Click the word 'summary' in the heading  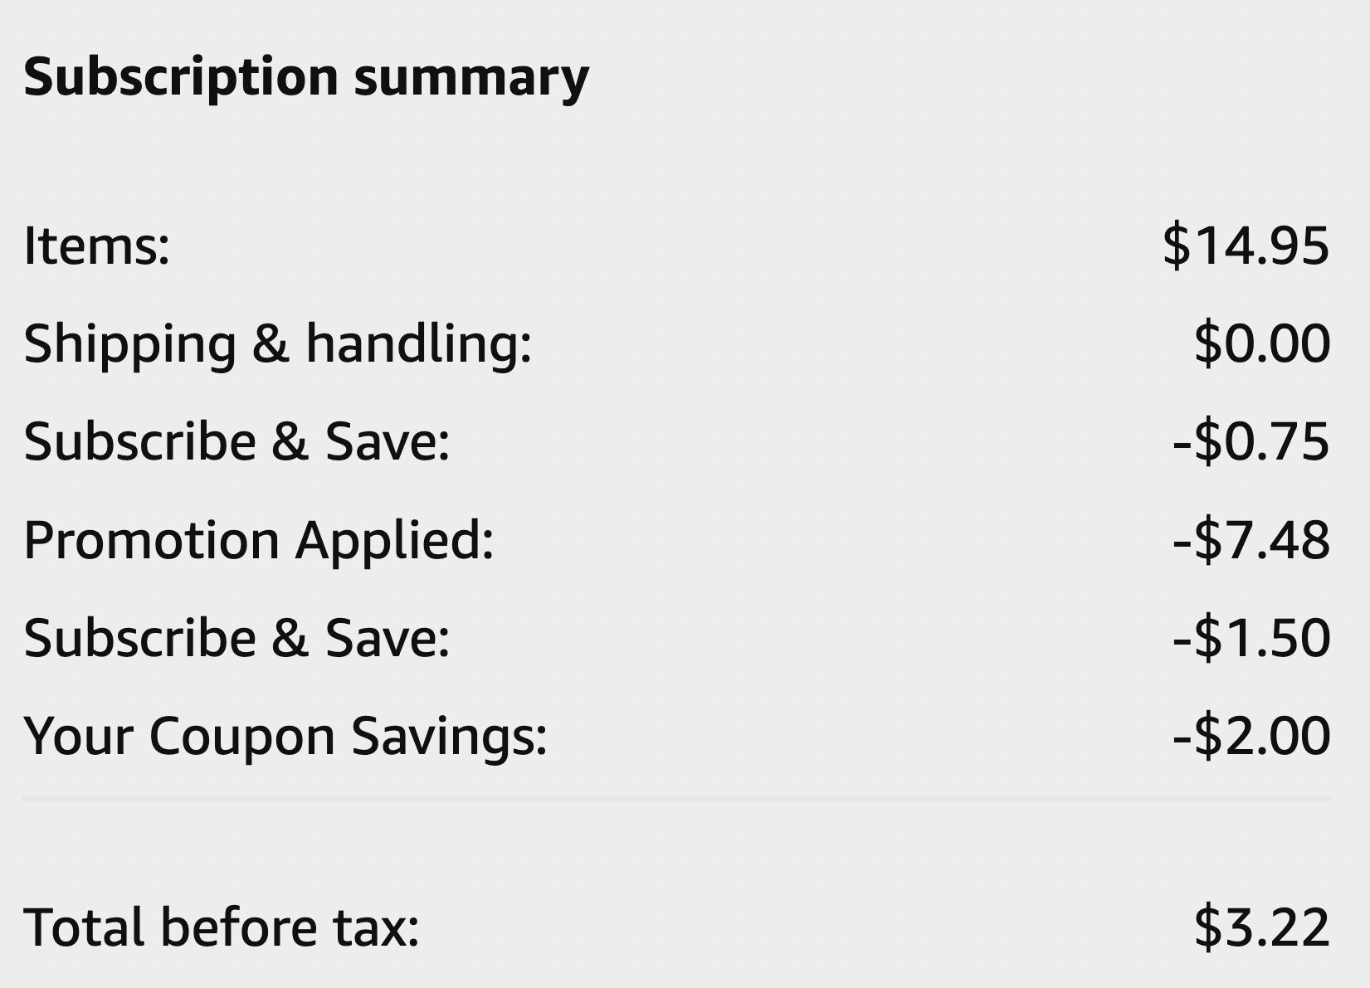click(x=471, y=77)
